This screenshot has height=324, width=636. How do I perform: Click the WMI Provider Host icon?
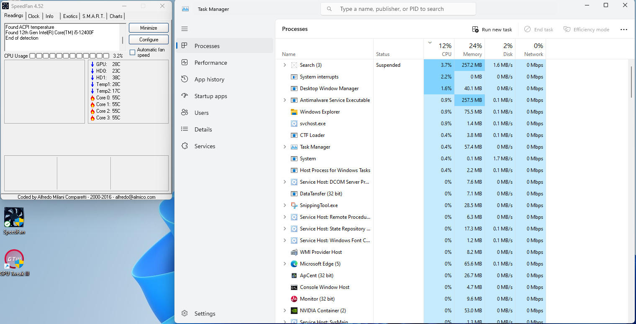pos(294,252)
